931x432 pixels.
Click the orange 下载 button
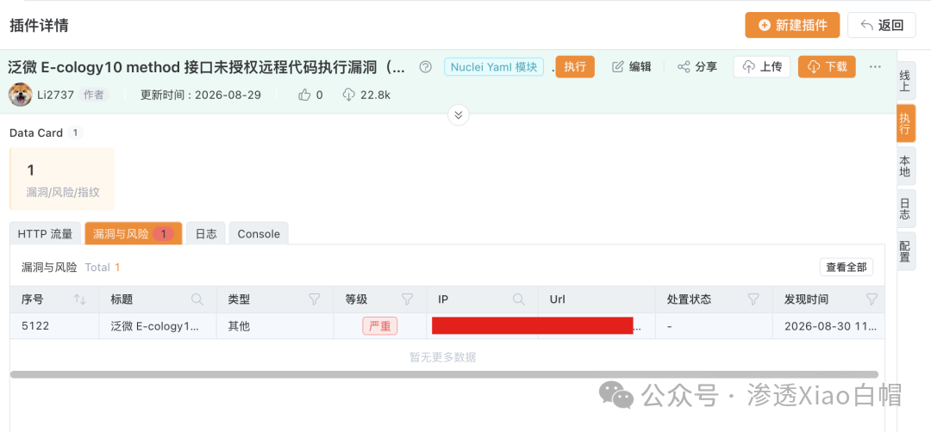click(x=827, y=66)
